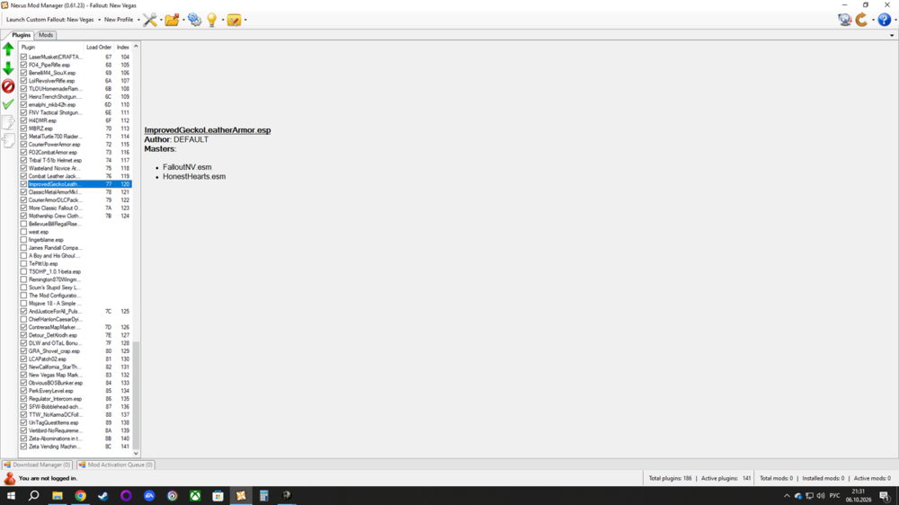Image resolution: width=899 pixels, height=505 pixels.
Task: Open panel options dropdown arrow below the toolbar
Action: (892, 36)
